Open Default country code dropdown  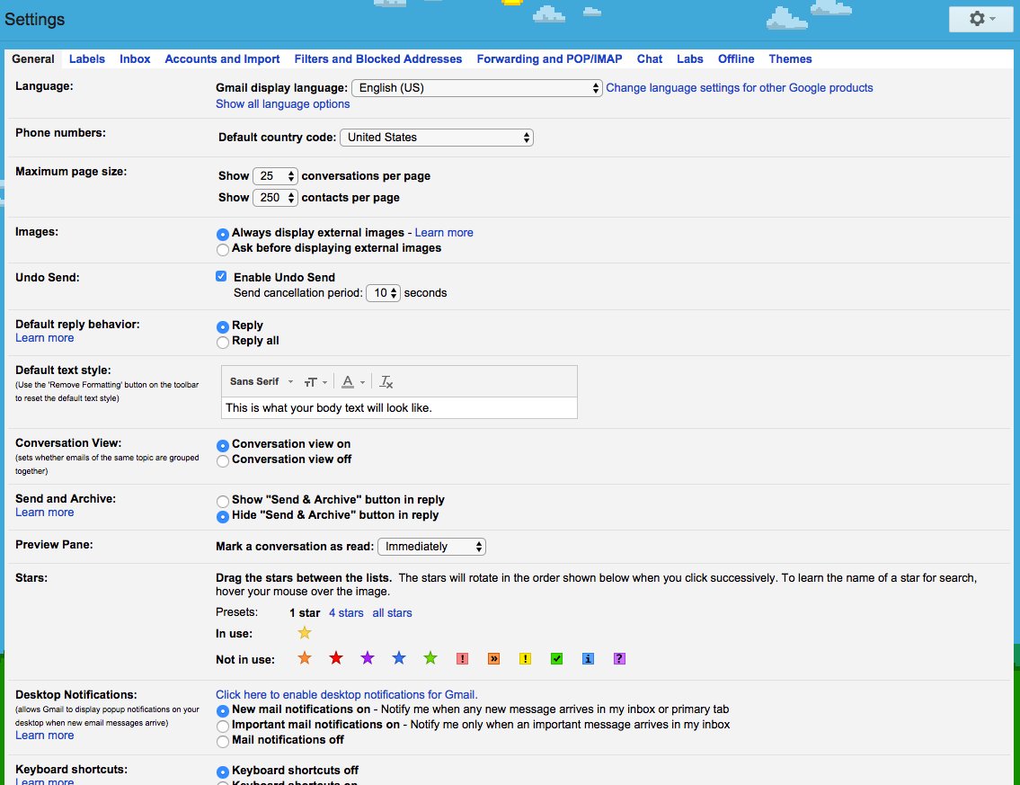click(x=437, y=138)
